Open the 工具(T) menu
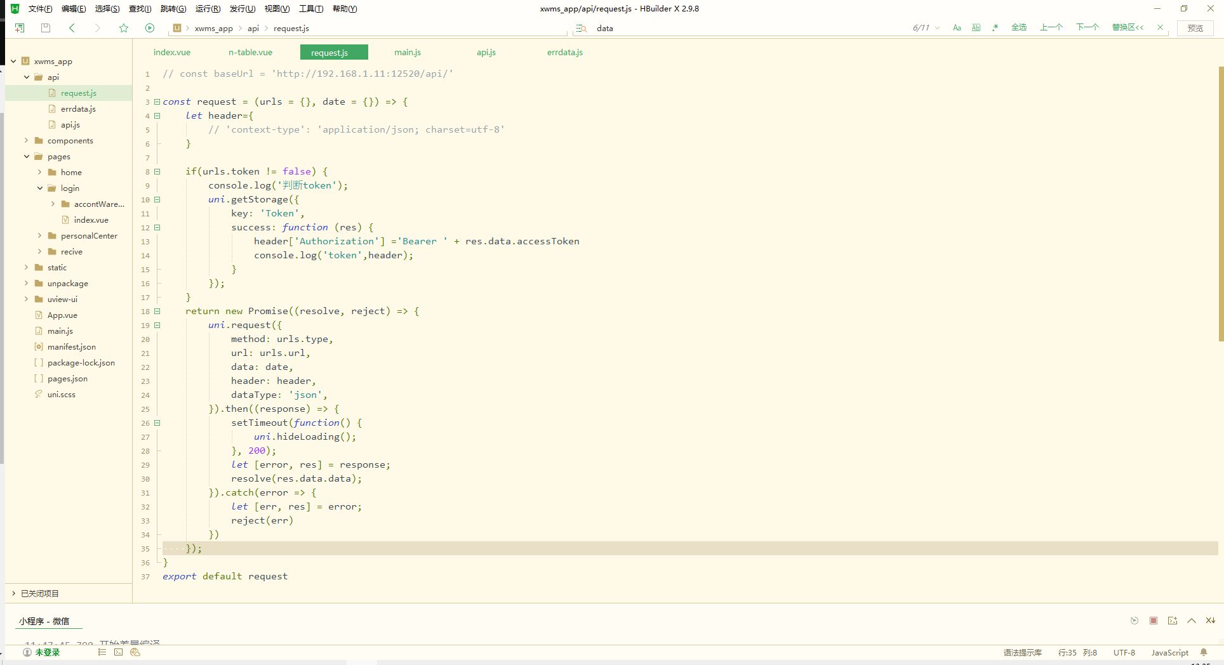 (x=311, y=8)
